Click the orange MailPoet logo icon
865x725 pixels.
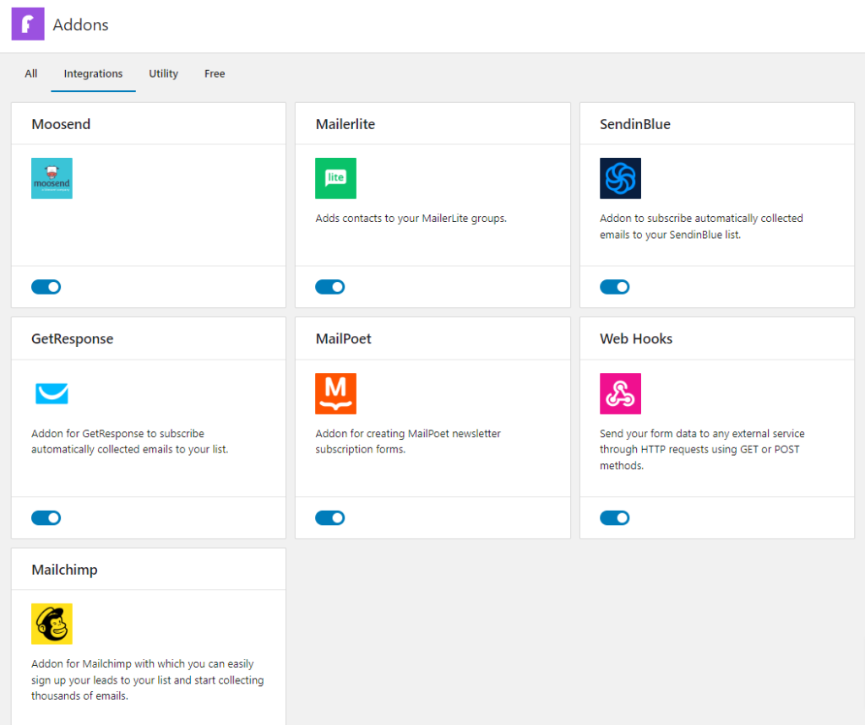pyautogui.click(x=335, y=393)
